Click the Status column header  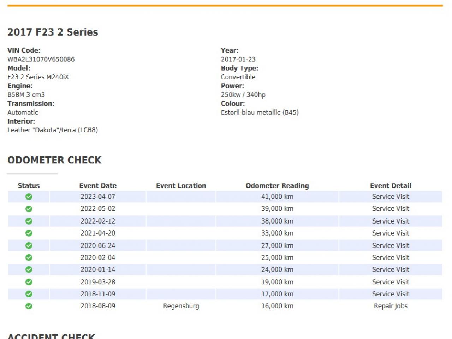click(x=29, y=186)
